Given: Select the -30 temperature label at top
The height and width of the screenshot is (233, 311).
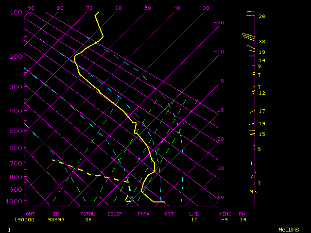Looking at the screenshot, I should click(x=204, y=8).
